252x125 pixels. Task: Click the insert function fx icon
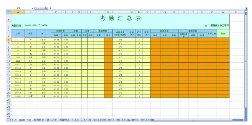coord(46,8)
